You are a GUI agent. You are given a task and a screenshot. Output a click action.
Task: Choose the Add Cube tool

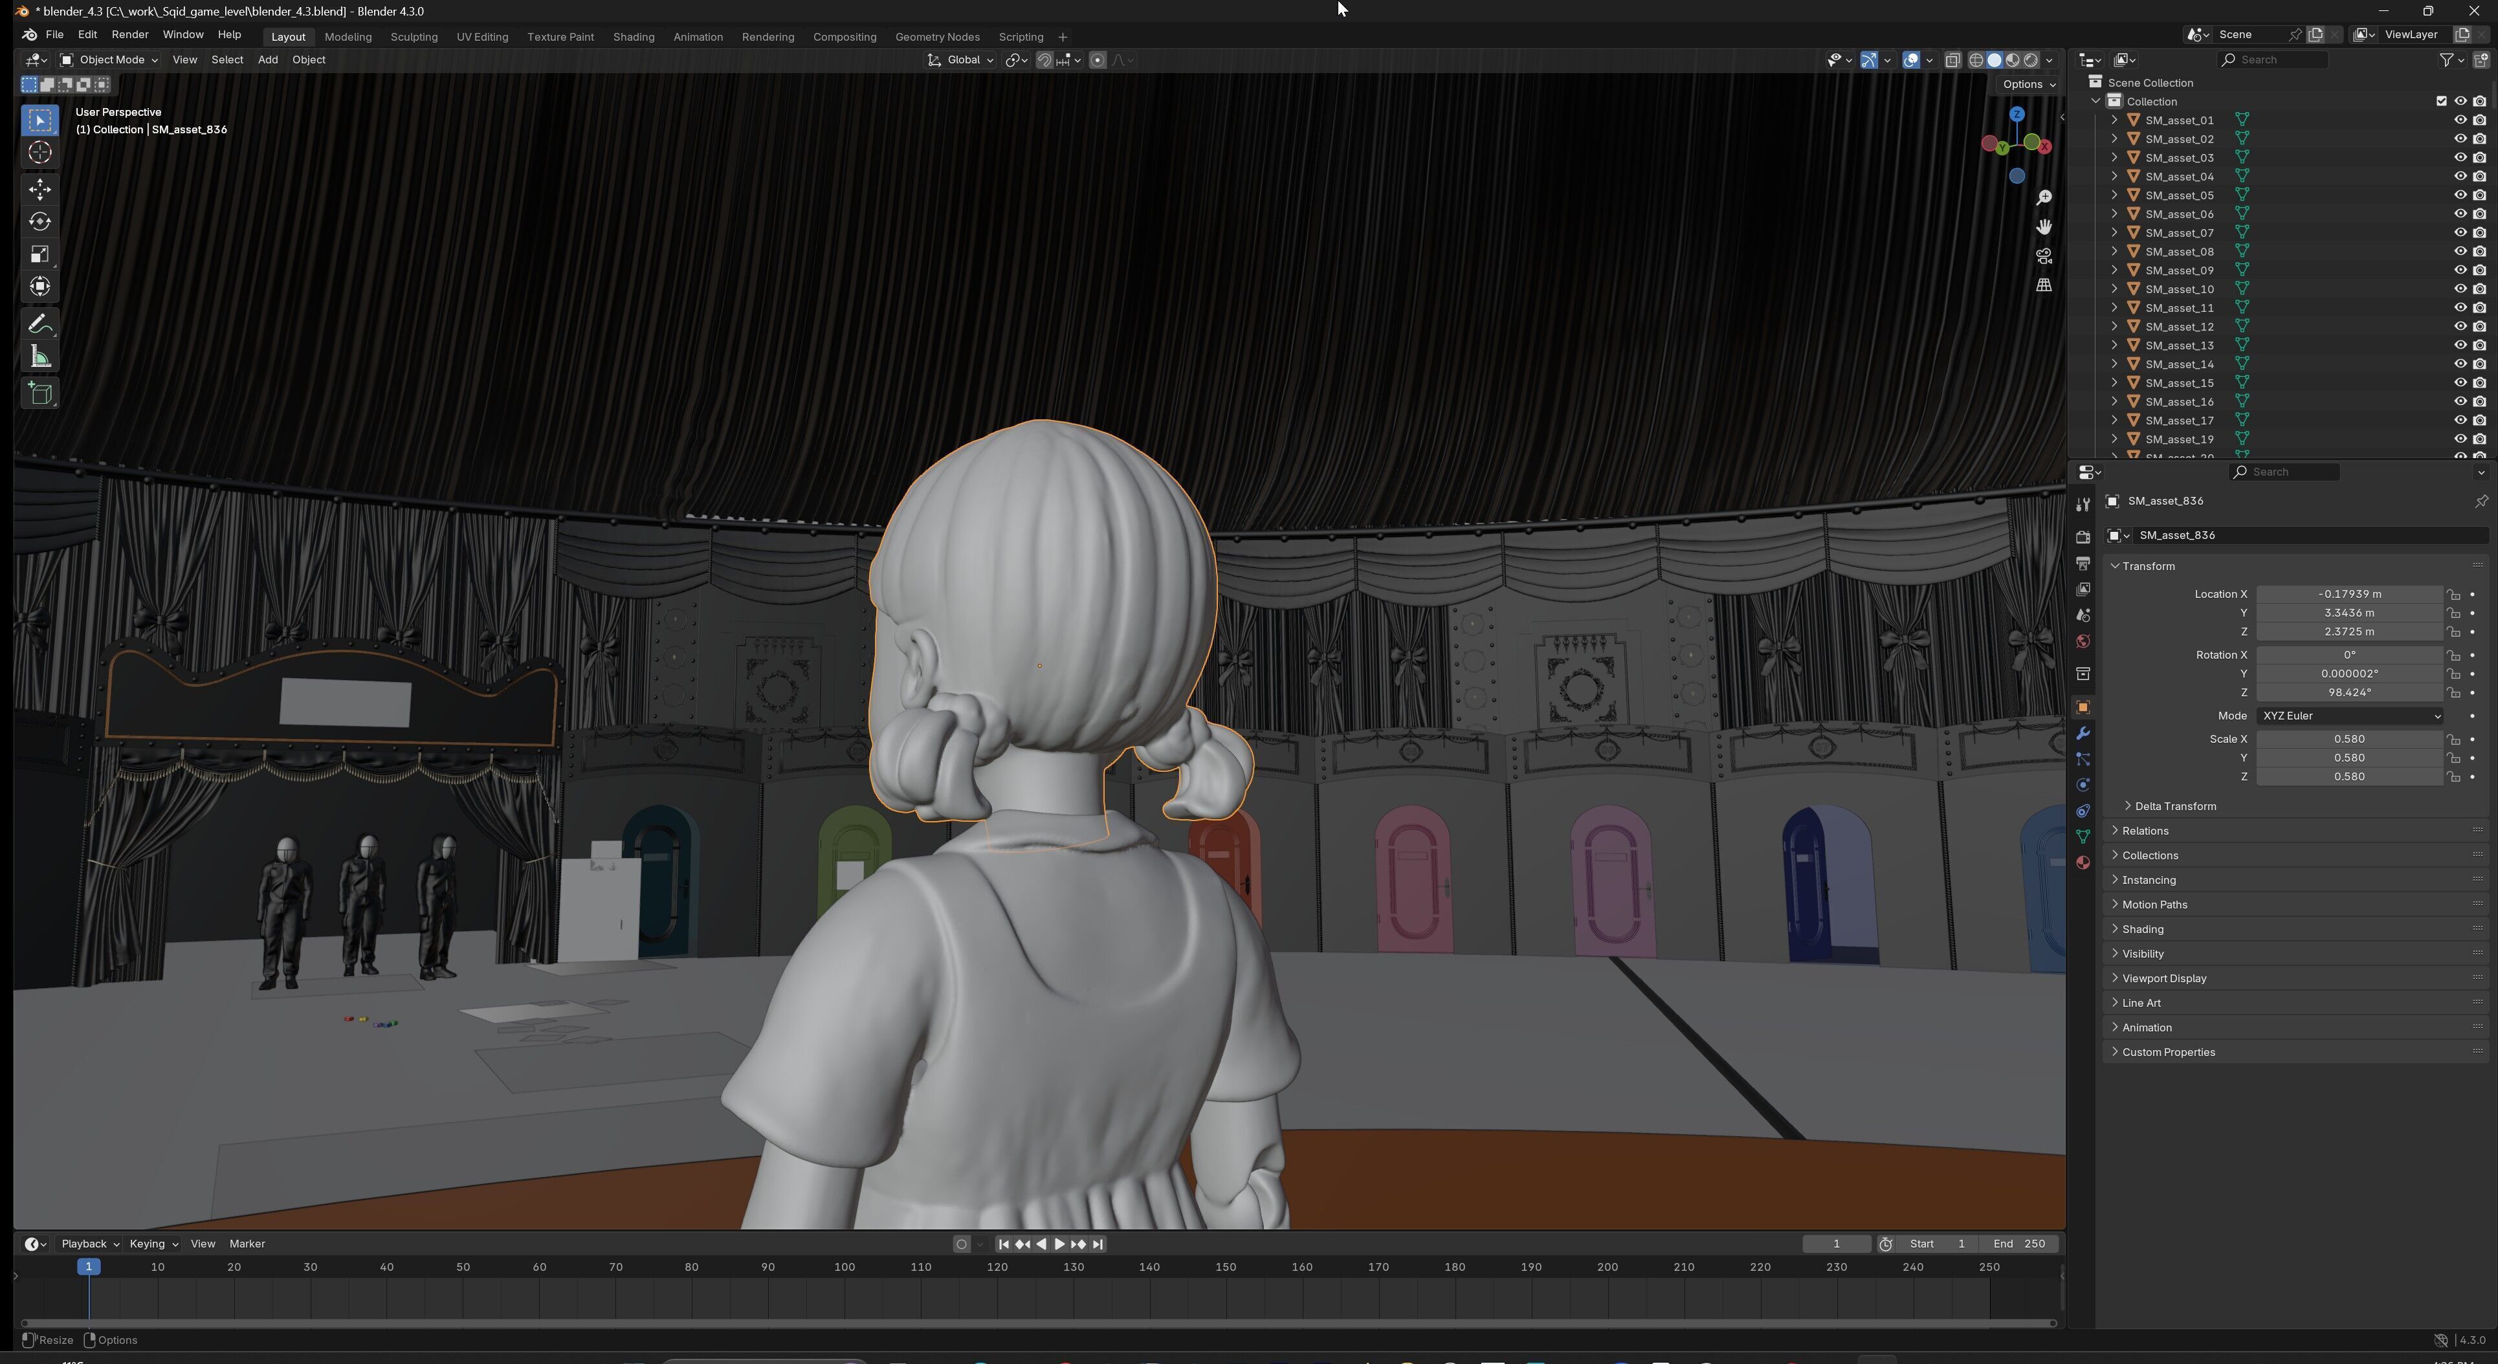click(x=39, y=393)
